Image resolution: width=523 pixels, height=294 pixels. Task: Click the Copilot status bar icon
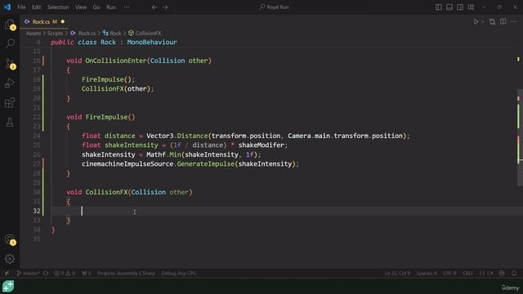click(x=502, y=274)
